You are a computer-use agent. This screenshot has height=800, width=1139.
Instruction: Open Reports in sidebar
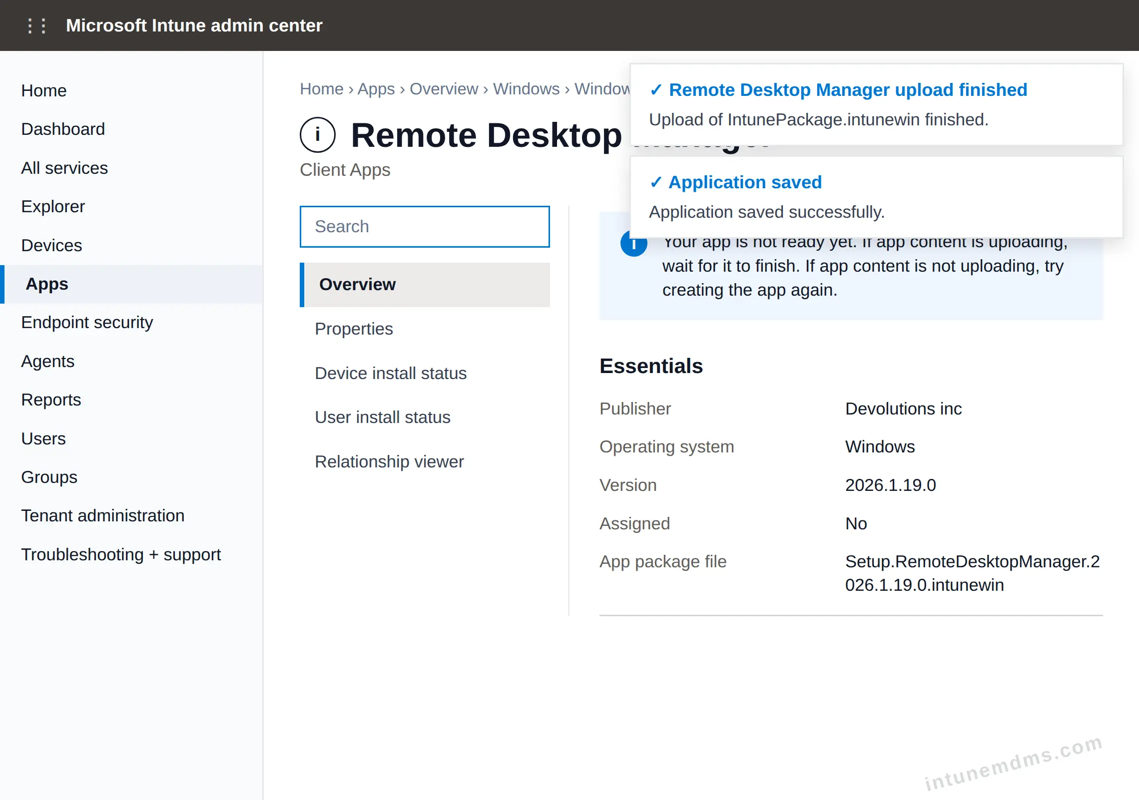click(51, 400)
